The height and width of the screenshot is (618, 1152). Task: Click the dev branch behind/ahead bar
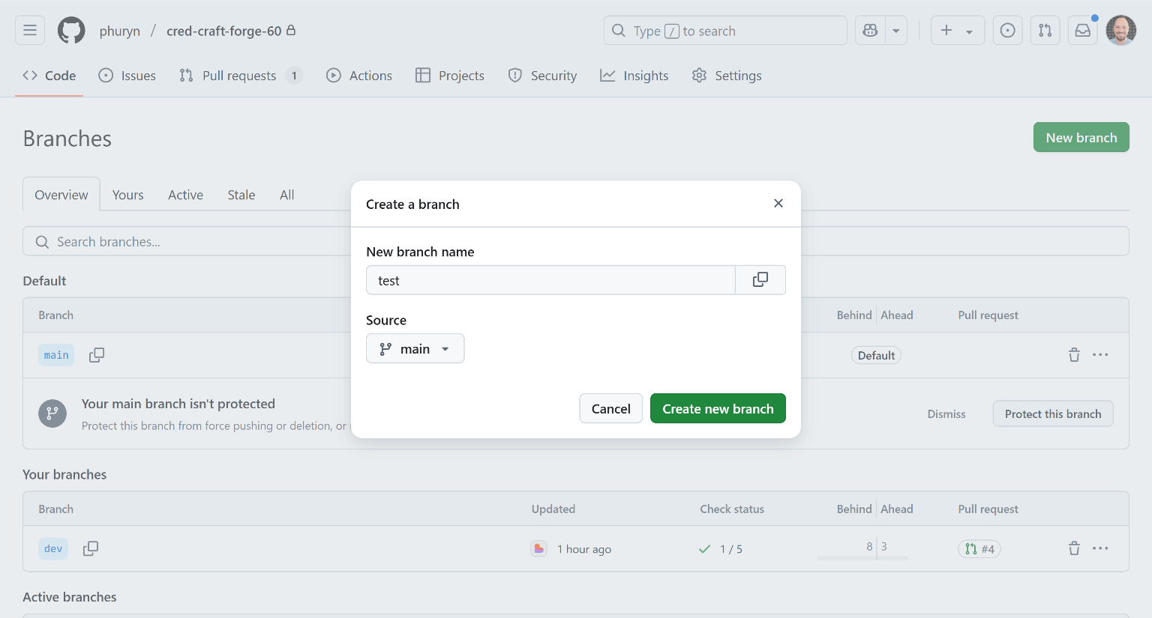[x=862, y=558]
